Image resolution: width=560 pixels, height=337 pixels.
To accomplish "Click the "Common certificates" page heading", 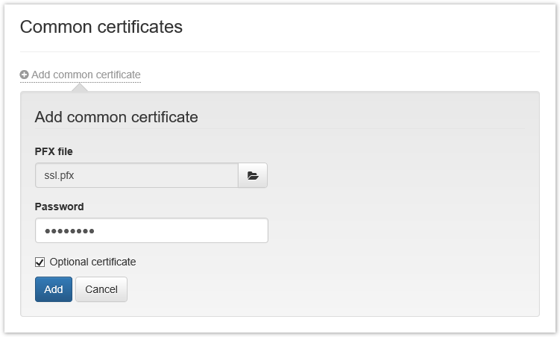I will coord(101,27).
